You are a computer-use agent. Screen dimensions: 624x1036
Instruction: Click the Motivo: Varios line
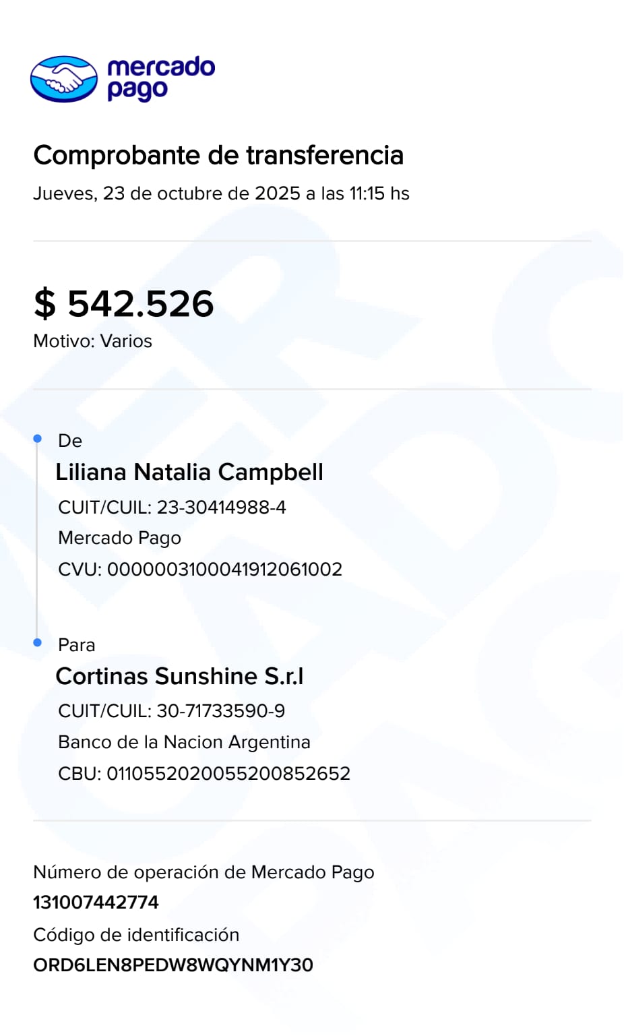(93, 341)
